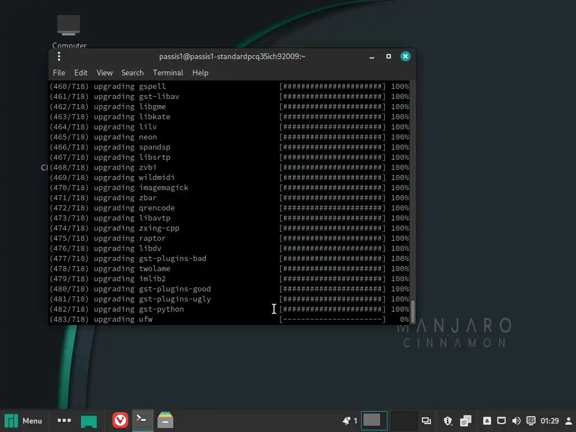Open the Terminal menu
The image size is (576, 432).
click(168, 73)
